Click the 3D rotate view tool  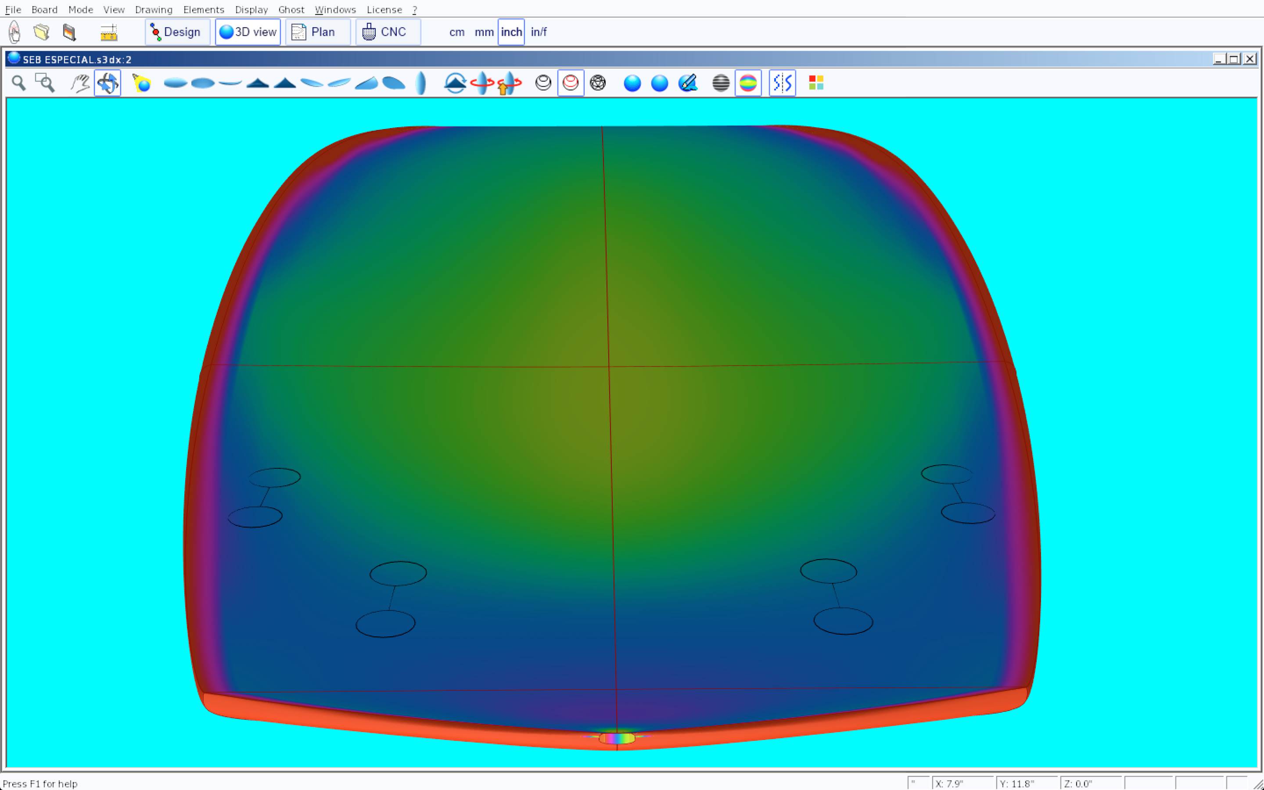tap(108, 83)
